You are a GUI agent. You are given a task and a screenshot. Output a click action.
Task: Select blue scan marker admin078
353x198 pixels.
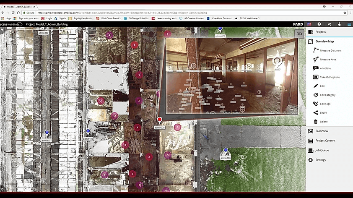point(220,29)
